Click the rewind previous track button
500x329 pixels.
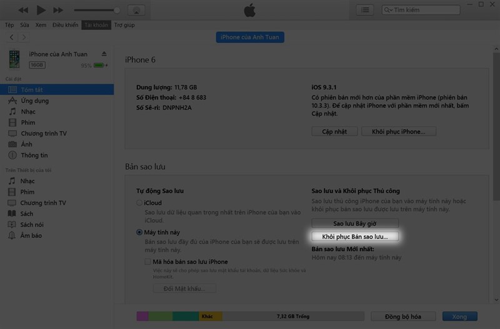tap(23, 10)
